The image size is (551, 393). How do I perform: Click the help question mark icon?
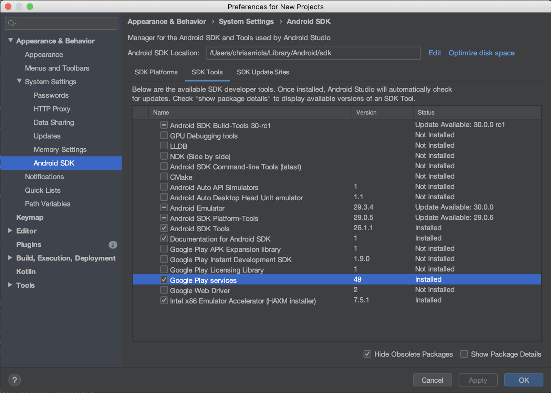click(14, 380)
